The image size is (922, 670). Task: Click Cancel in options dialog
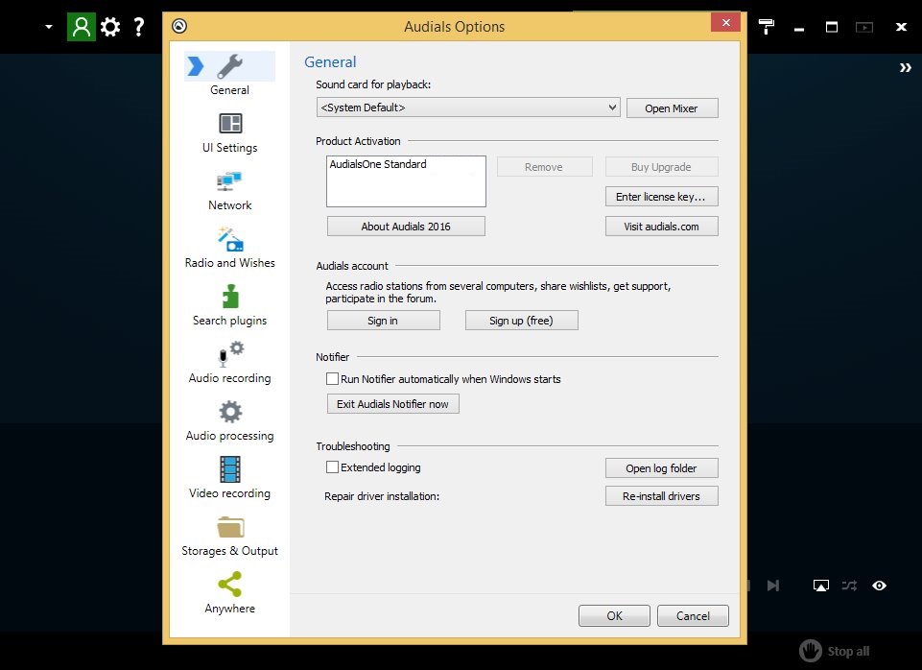coord(693,616)
